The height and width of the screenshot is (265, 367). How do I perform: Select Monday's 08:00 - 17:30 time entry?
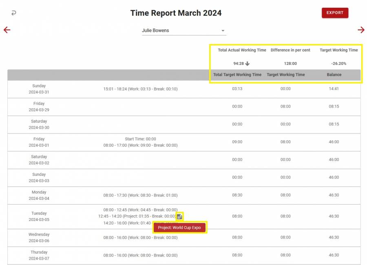[140, 195]
